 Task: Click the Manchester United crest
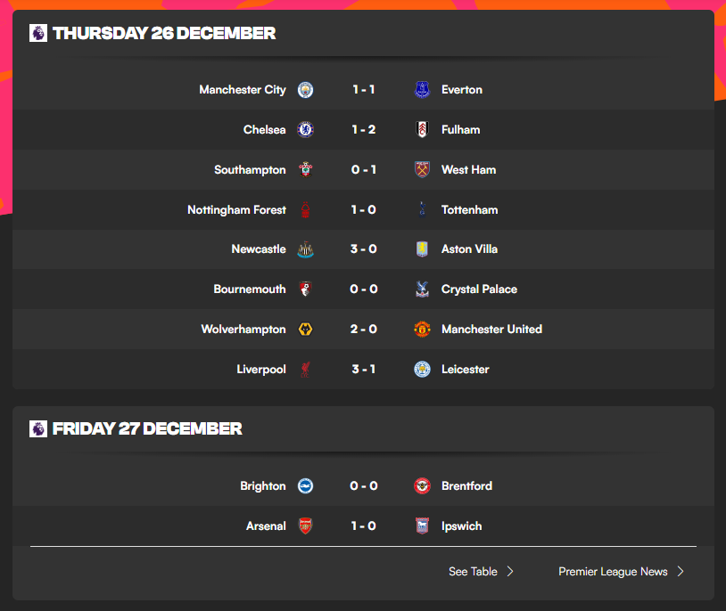[x=422, y=330]
